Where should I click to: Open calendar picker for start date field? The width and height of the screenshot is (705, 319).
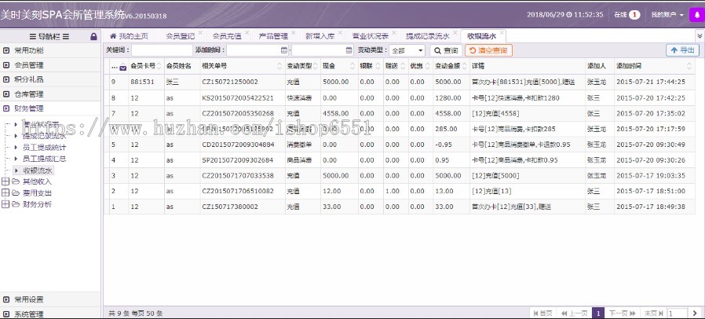click(x=283, y=50)
